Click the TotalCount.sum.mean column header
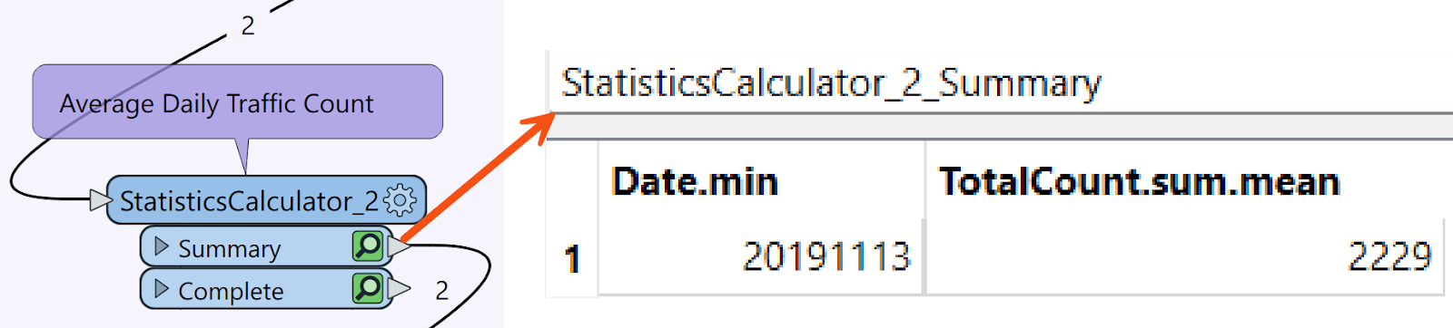 (x=1140, y=181)
